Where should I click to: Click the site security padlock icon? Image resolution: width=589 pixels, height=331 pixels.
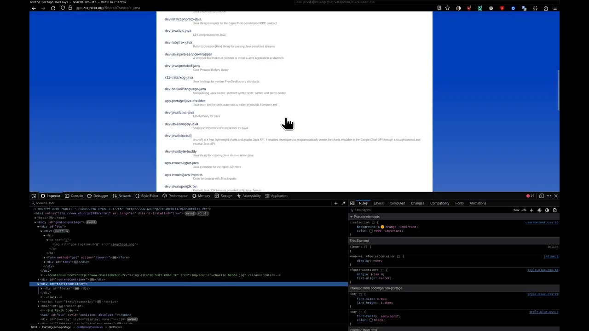(x=70, y=8)
